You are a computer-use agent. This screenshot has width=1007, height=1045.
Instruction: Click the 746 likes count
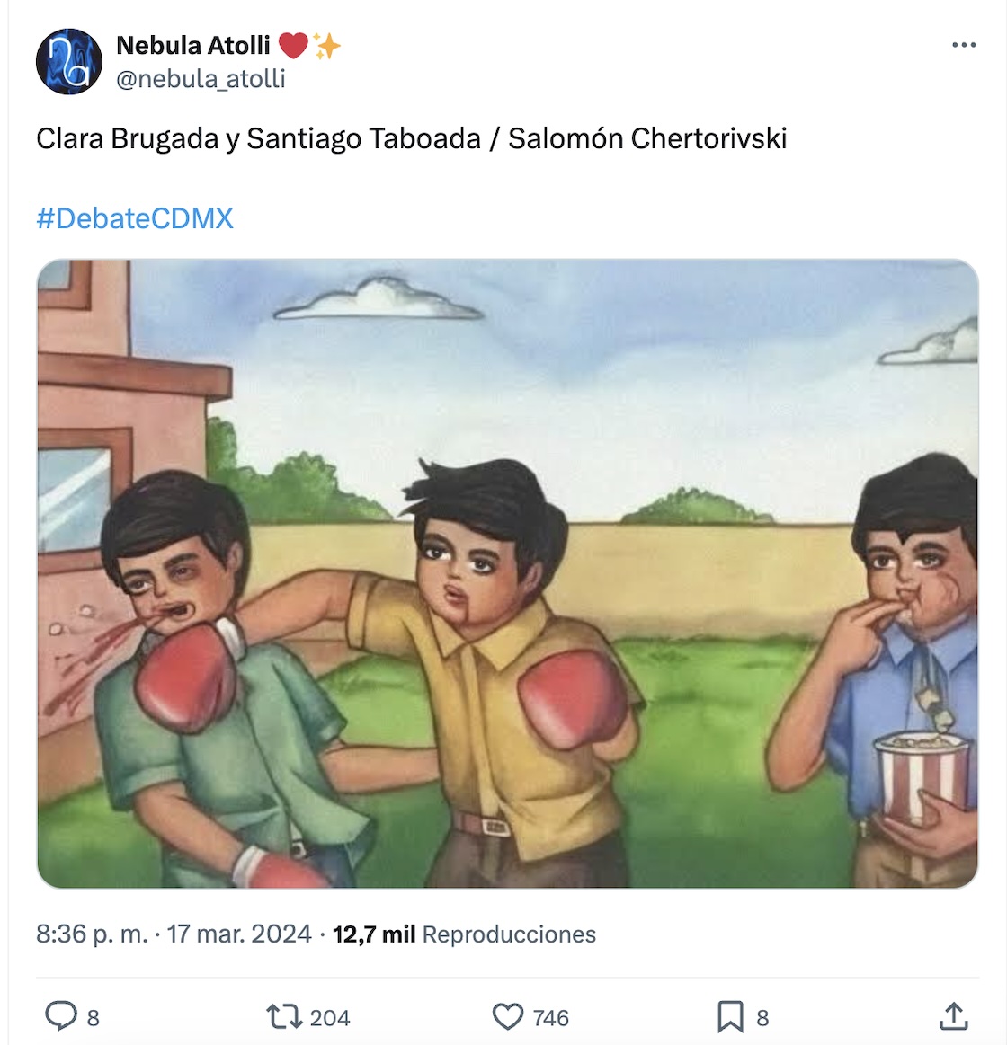(550, 1018)
